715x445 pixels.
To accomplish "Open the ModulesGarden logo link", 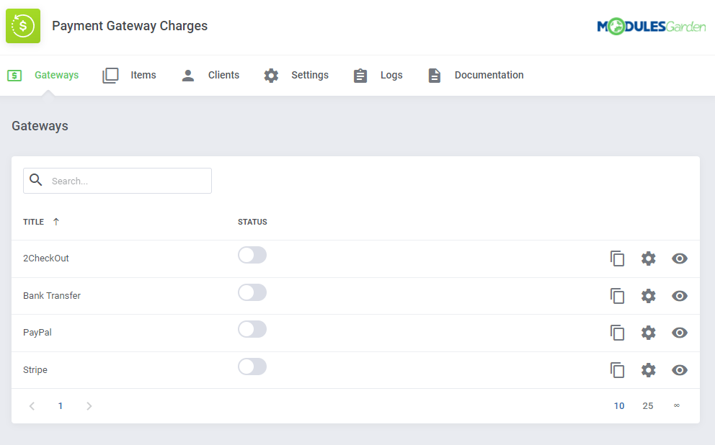I will click(x=651, y=27).
